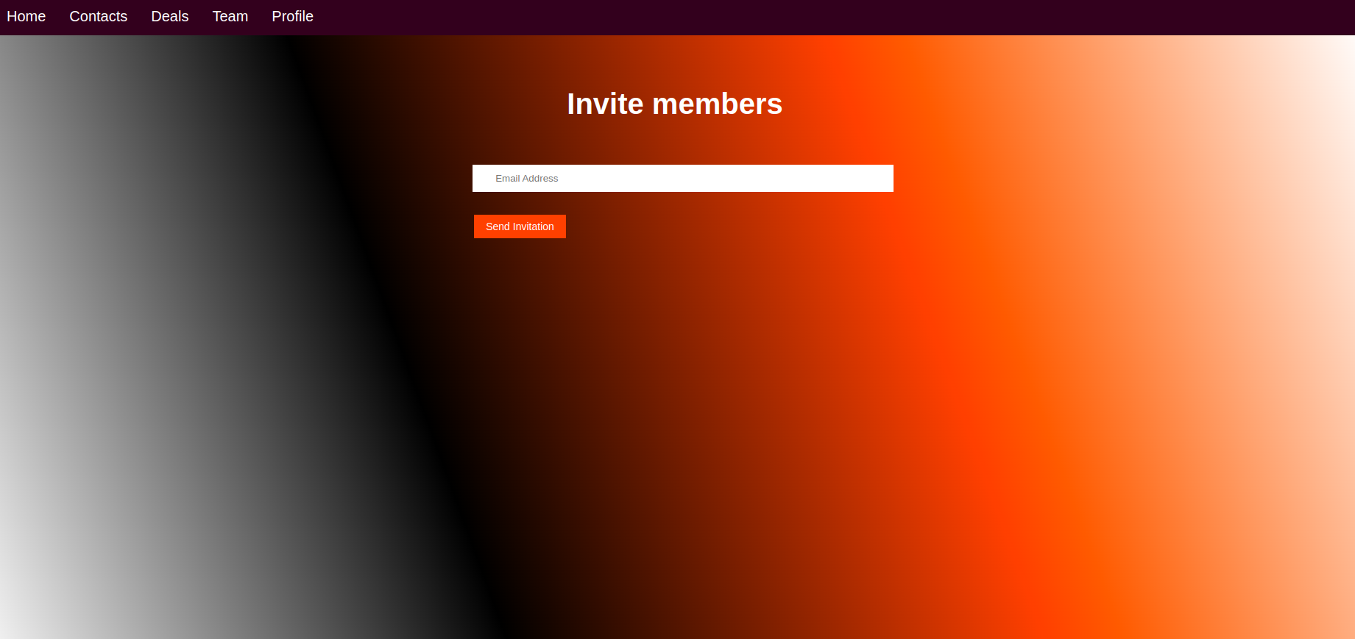Click the word Invite in the heading
The width and height of the screenshot is (1355, 639).
point(605,104)
